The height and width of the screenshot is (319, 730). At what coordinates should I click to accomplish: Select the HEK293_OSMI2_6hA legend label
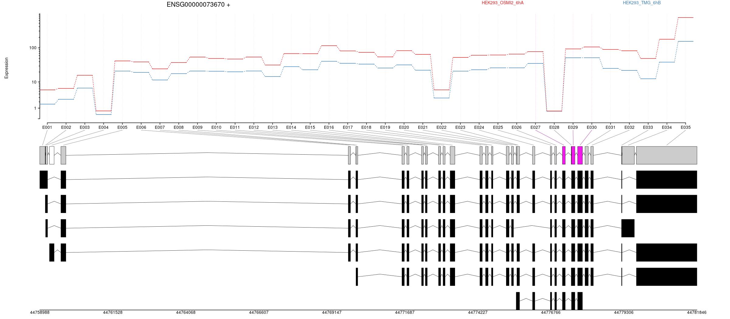pos(502,3)
